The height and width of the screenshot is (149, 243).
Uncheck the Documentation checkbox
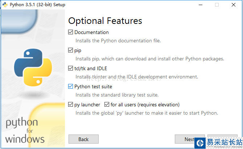(70, 32)
